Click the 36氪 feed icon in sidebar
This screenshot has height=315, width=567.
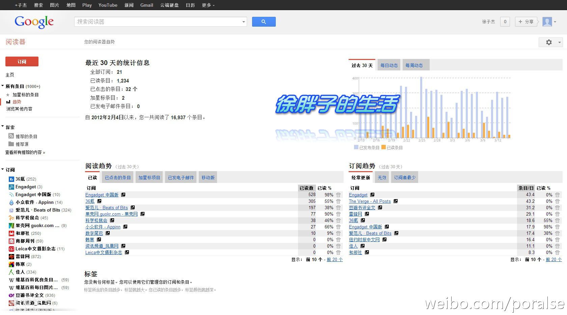[11, 179]
